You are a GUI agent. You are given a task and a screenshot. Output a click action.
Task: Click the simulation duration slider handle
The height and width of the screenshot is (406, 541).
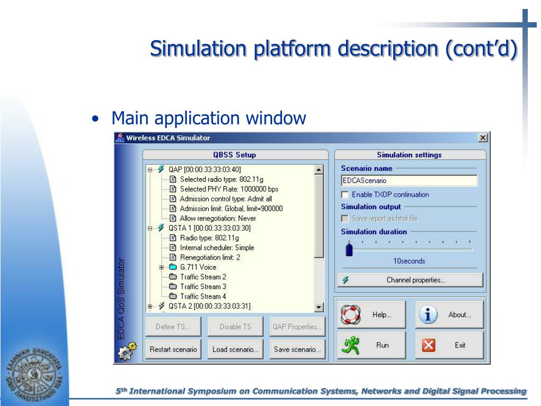click(349, 250)
